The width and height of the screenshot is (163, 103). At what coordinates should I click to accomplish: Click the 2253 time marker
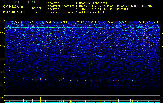pyautogui.click(x=48, y=22)
